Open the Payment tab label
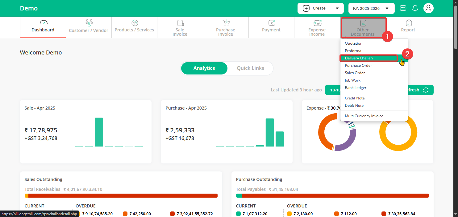 [x=271, y=30]
